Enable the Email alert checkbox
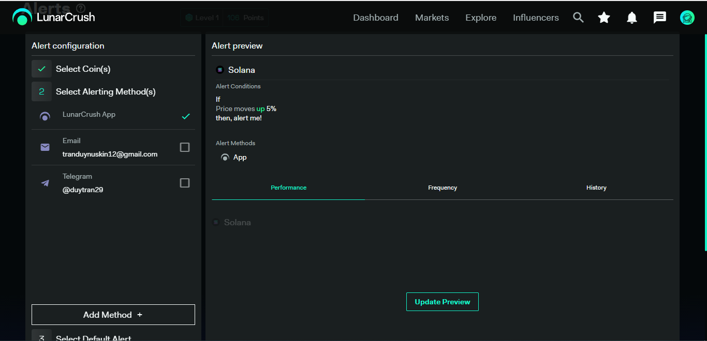707x341 pixels. click(x=184, y=147)
